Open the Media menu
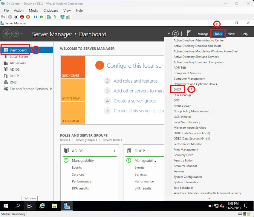 (33, 10)
